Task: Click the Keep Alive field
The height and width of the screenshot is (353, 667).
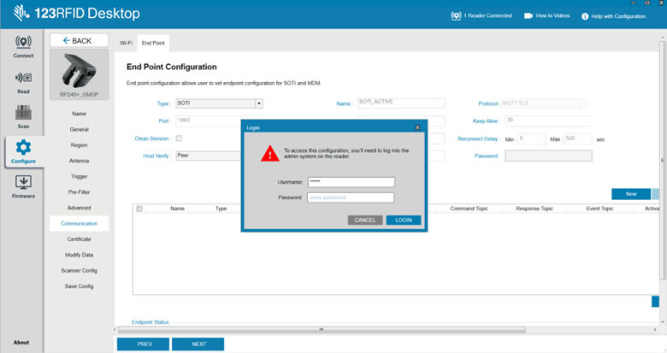Action: [x=548, y=121]
